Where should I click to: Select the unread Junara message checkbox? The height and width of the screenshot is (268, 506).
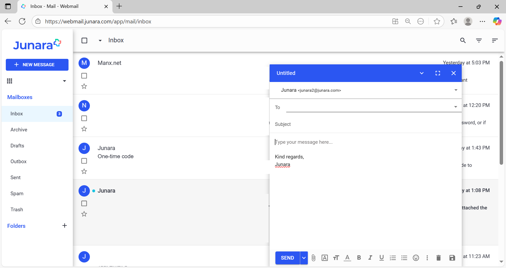(84, 203)
